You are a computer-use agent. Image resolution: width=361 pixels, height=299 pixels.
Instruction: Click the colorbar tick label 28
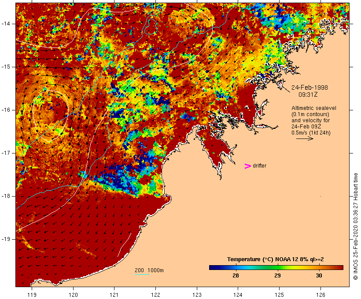pyautogui.click(x=236, y=275)
